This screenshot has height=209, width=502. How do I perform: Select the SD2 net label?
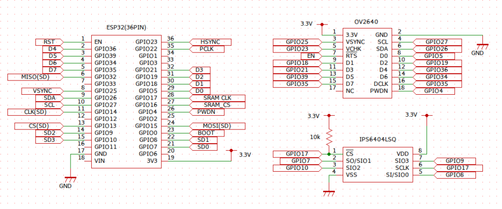coord(50,133)
